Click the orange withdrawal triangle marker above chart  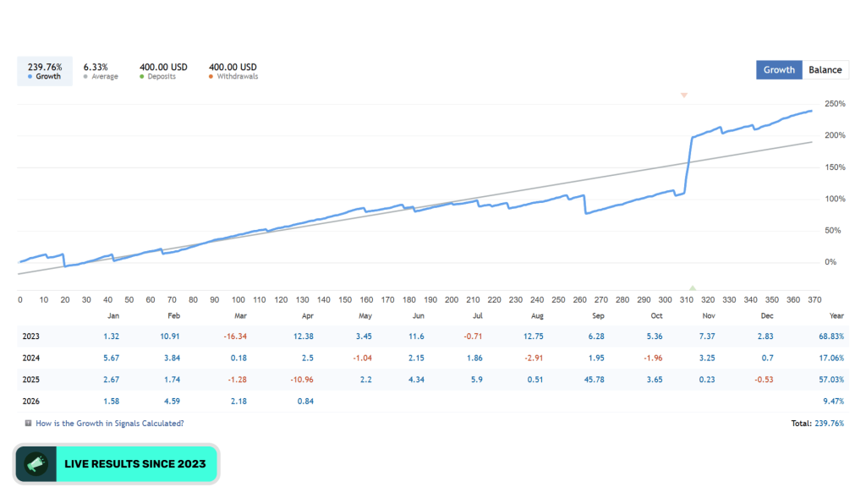click(683, 96)
